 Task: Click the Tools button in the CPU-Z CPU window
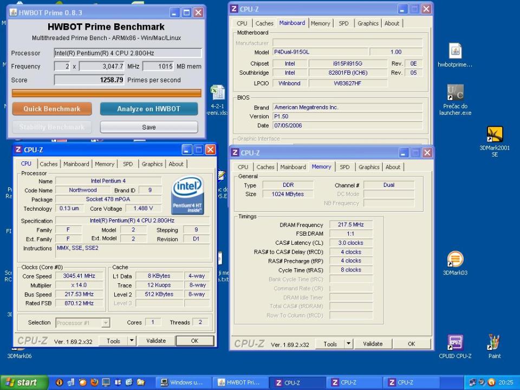point(113,341)
